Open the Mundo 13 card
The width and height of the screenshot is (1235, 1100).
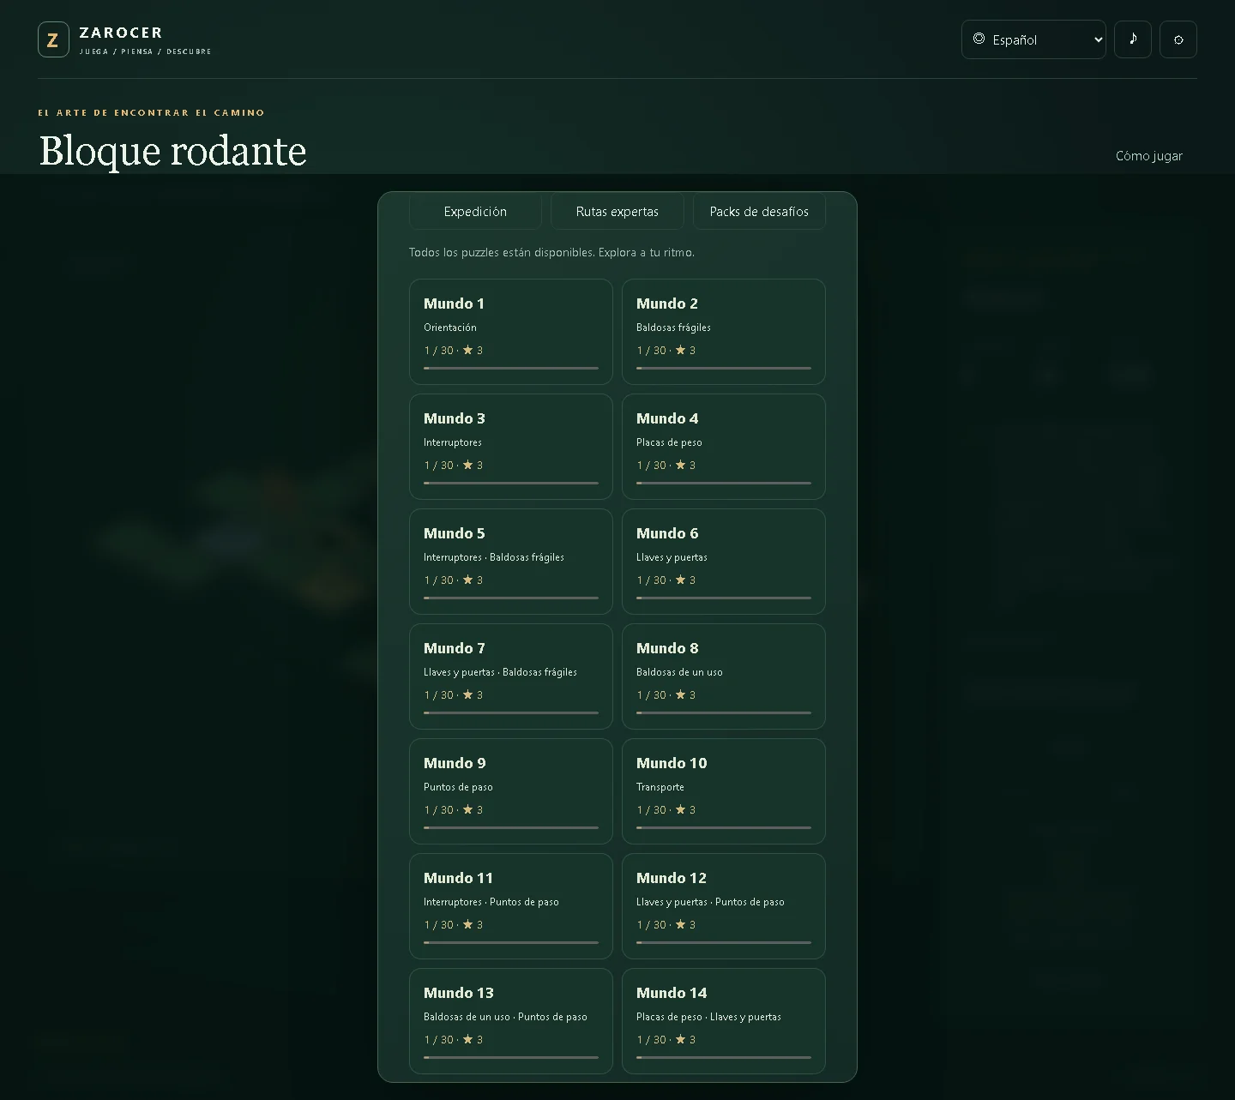[511, 1021]
